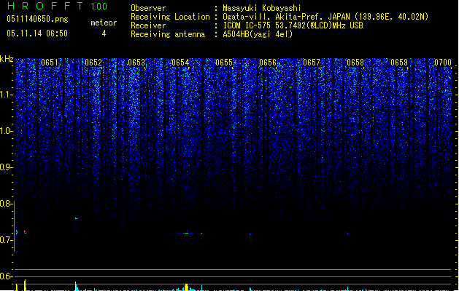Click the 0655 time marker
The height and width of the screenshot is (291, 459).
[224, 63]
